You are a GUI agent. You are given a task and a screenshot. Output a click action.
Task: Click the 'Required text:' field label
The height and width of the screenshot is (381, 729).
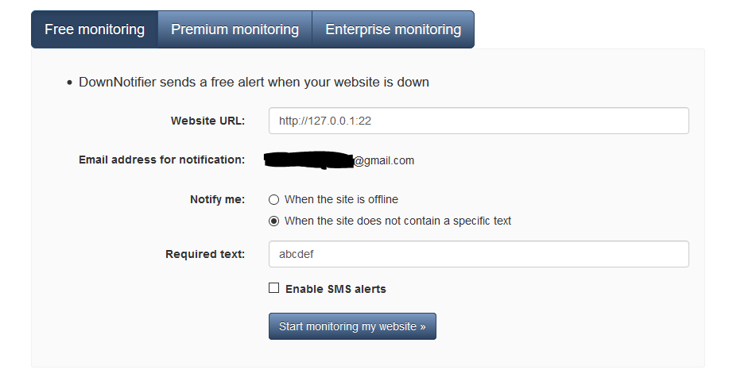pyautogui.click(x=205, y=254)
